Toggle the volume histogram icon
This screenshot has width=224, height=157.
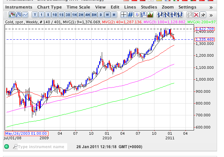pyautogui.click(x=150, y=15)
